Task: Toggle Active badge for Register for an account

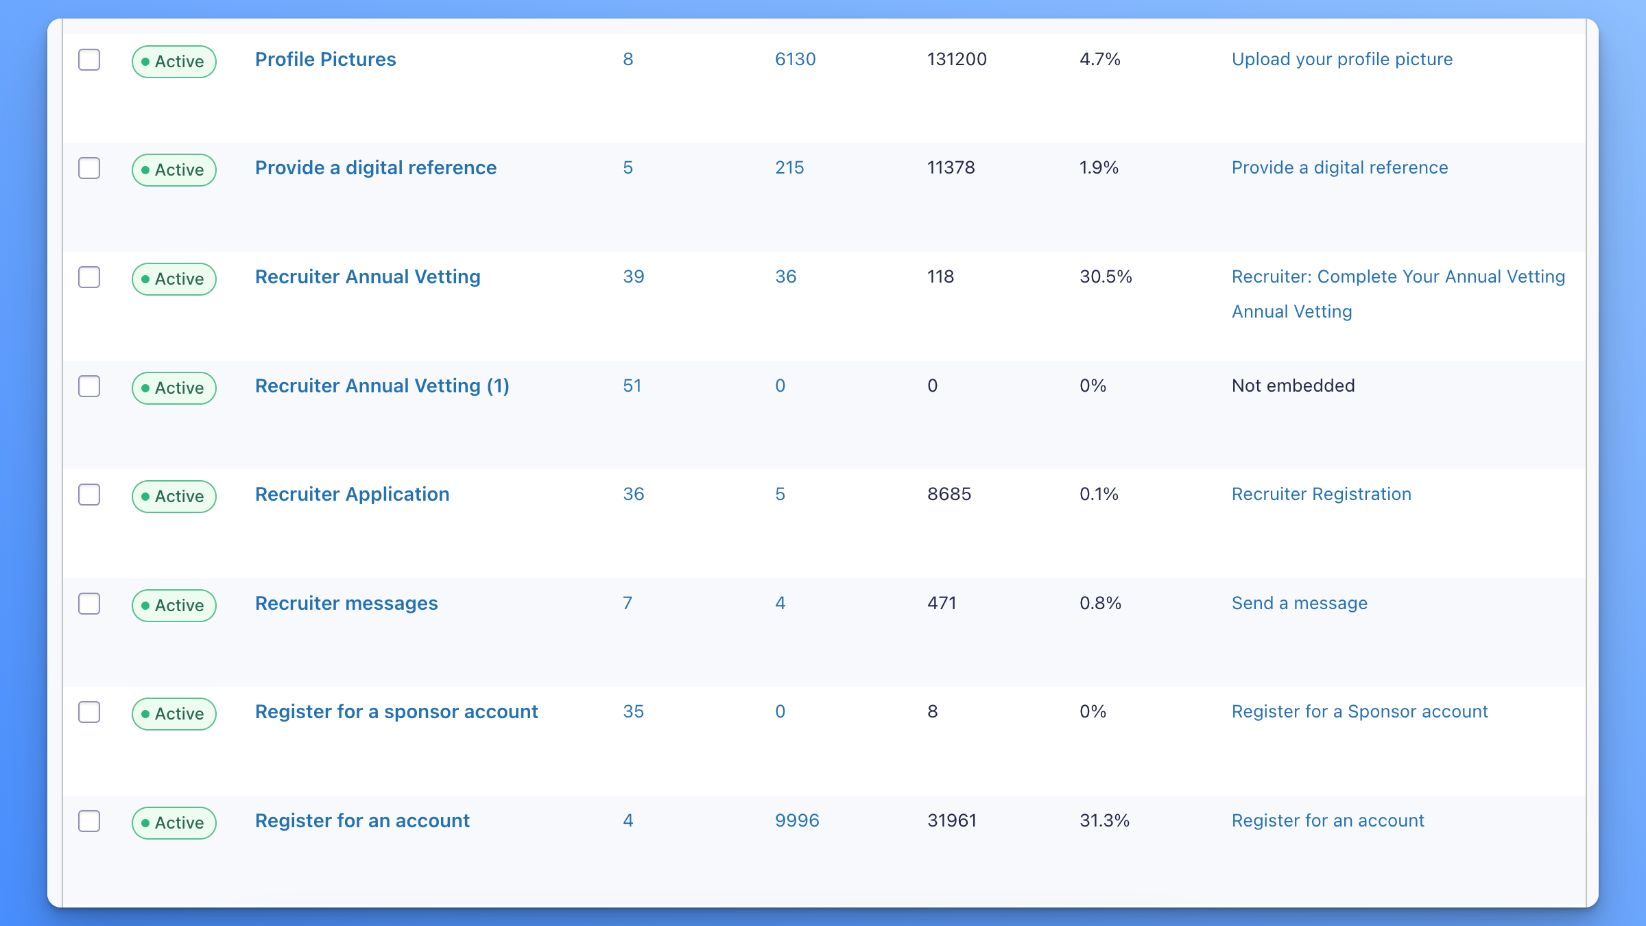Action: click(x=174, y=823)
